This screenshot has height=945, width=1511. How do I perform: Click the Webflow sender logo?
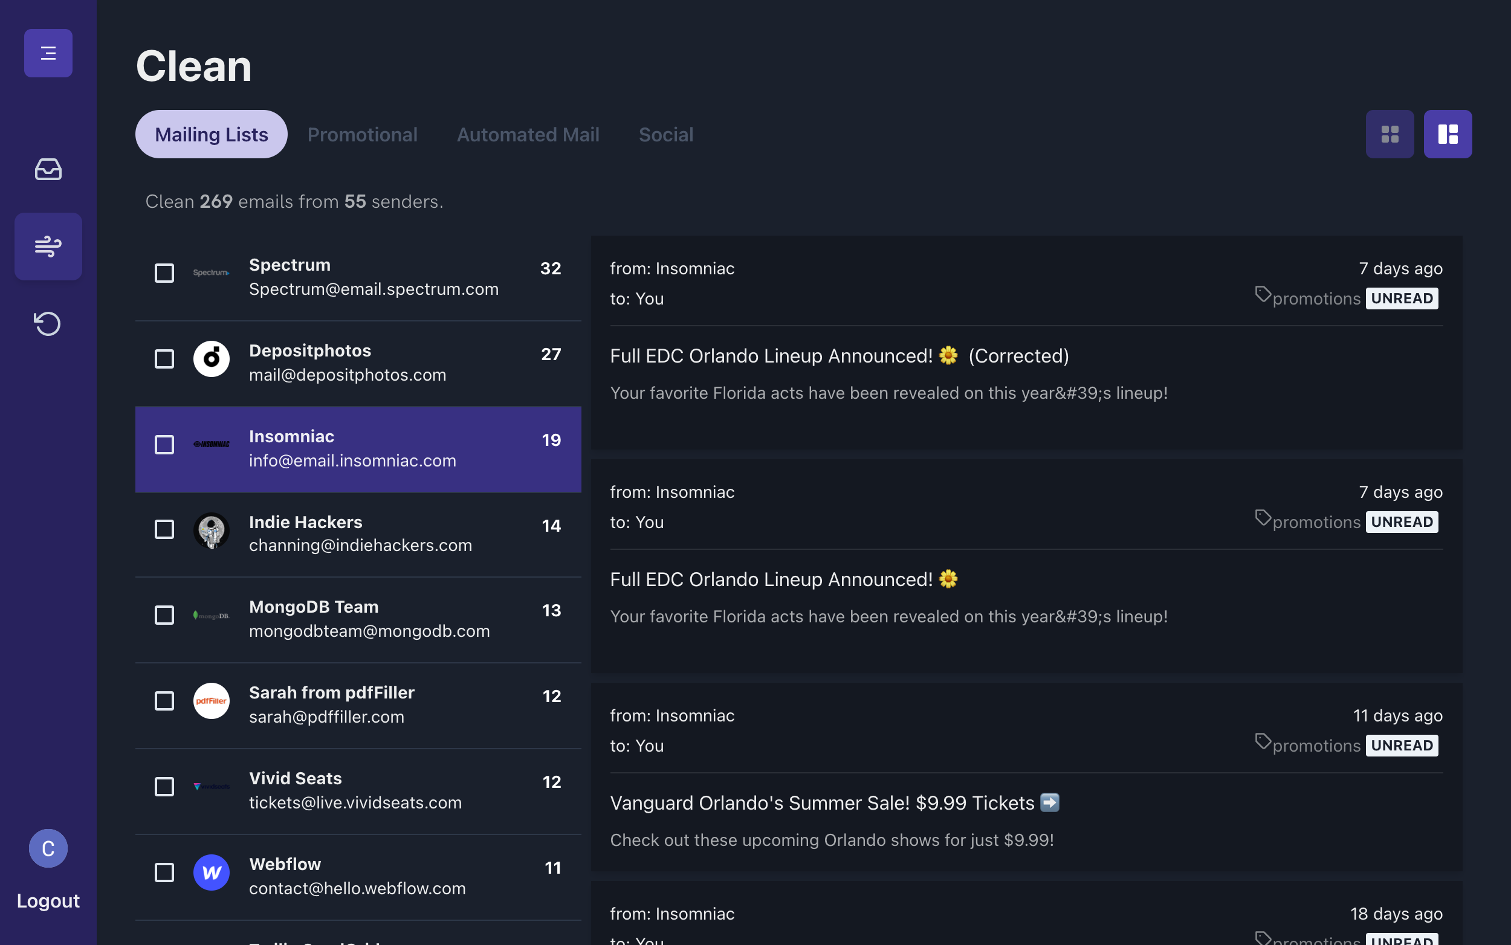[212, 872]
